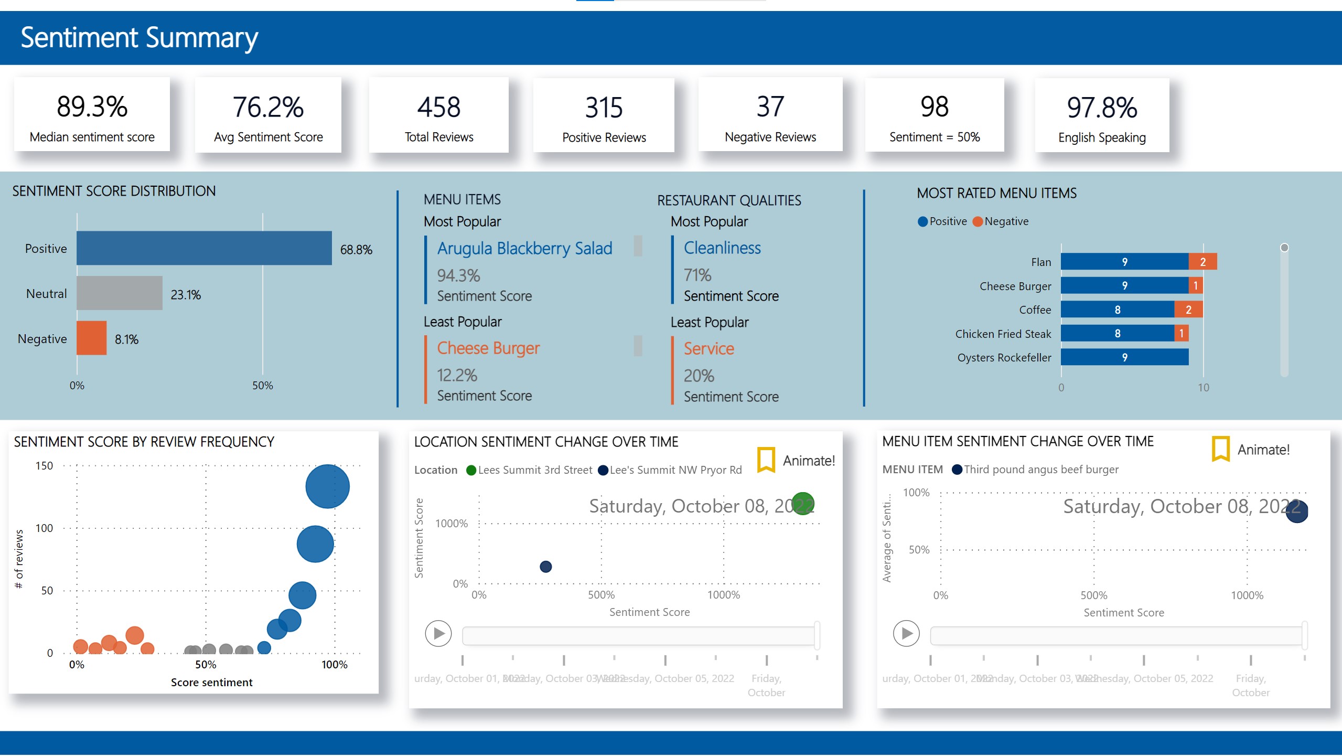
Task: Click the Animate! text on Location chart
Action: point(809,461)
